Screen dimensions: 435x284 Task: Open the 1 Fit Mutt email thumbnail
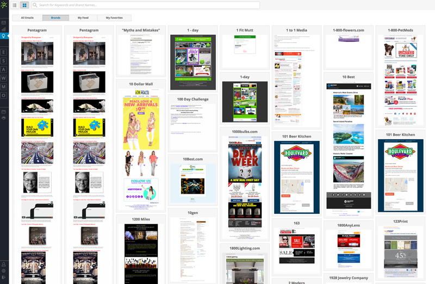(245, 51)
